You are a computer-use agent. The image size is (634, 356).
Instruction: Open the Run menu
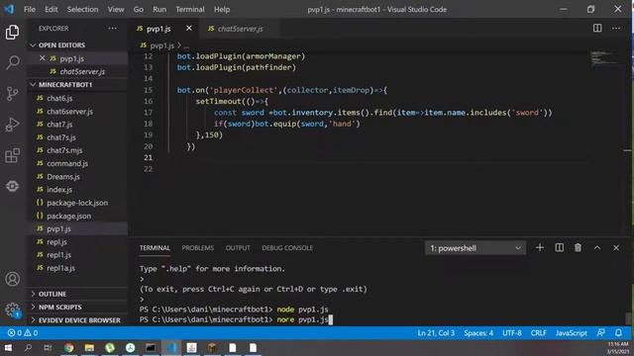click(x=159, y=9)
